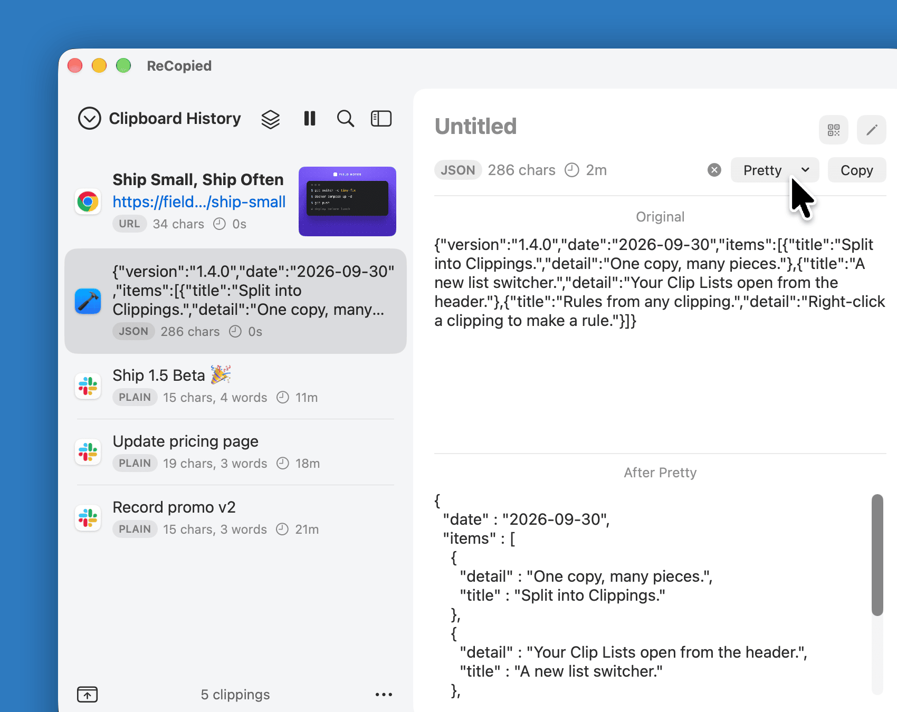Click the JSON badge in detail pane
The width and height of the screenshot is (897, 712).
click(x=458, y=170)
